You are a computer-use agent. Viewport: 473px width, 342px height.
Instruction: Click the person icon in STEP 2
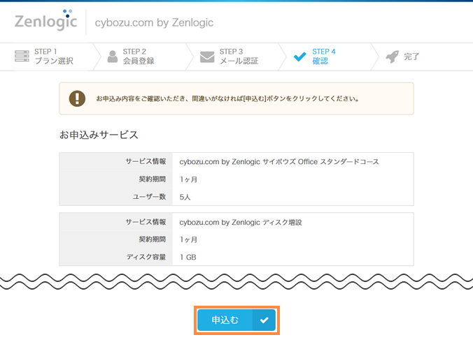click(x=113, y=57)
